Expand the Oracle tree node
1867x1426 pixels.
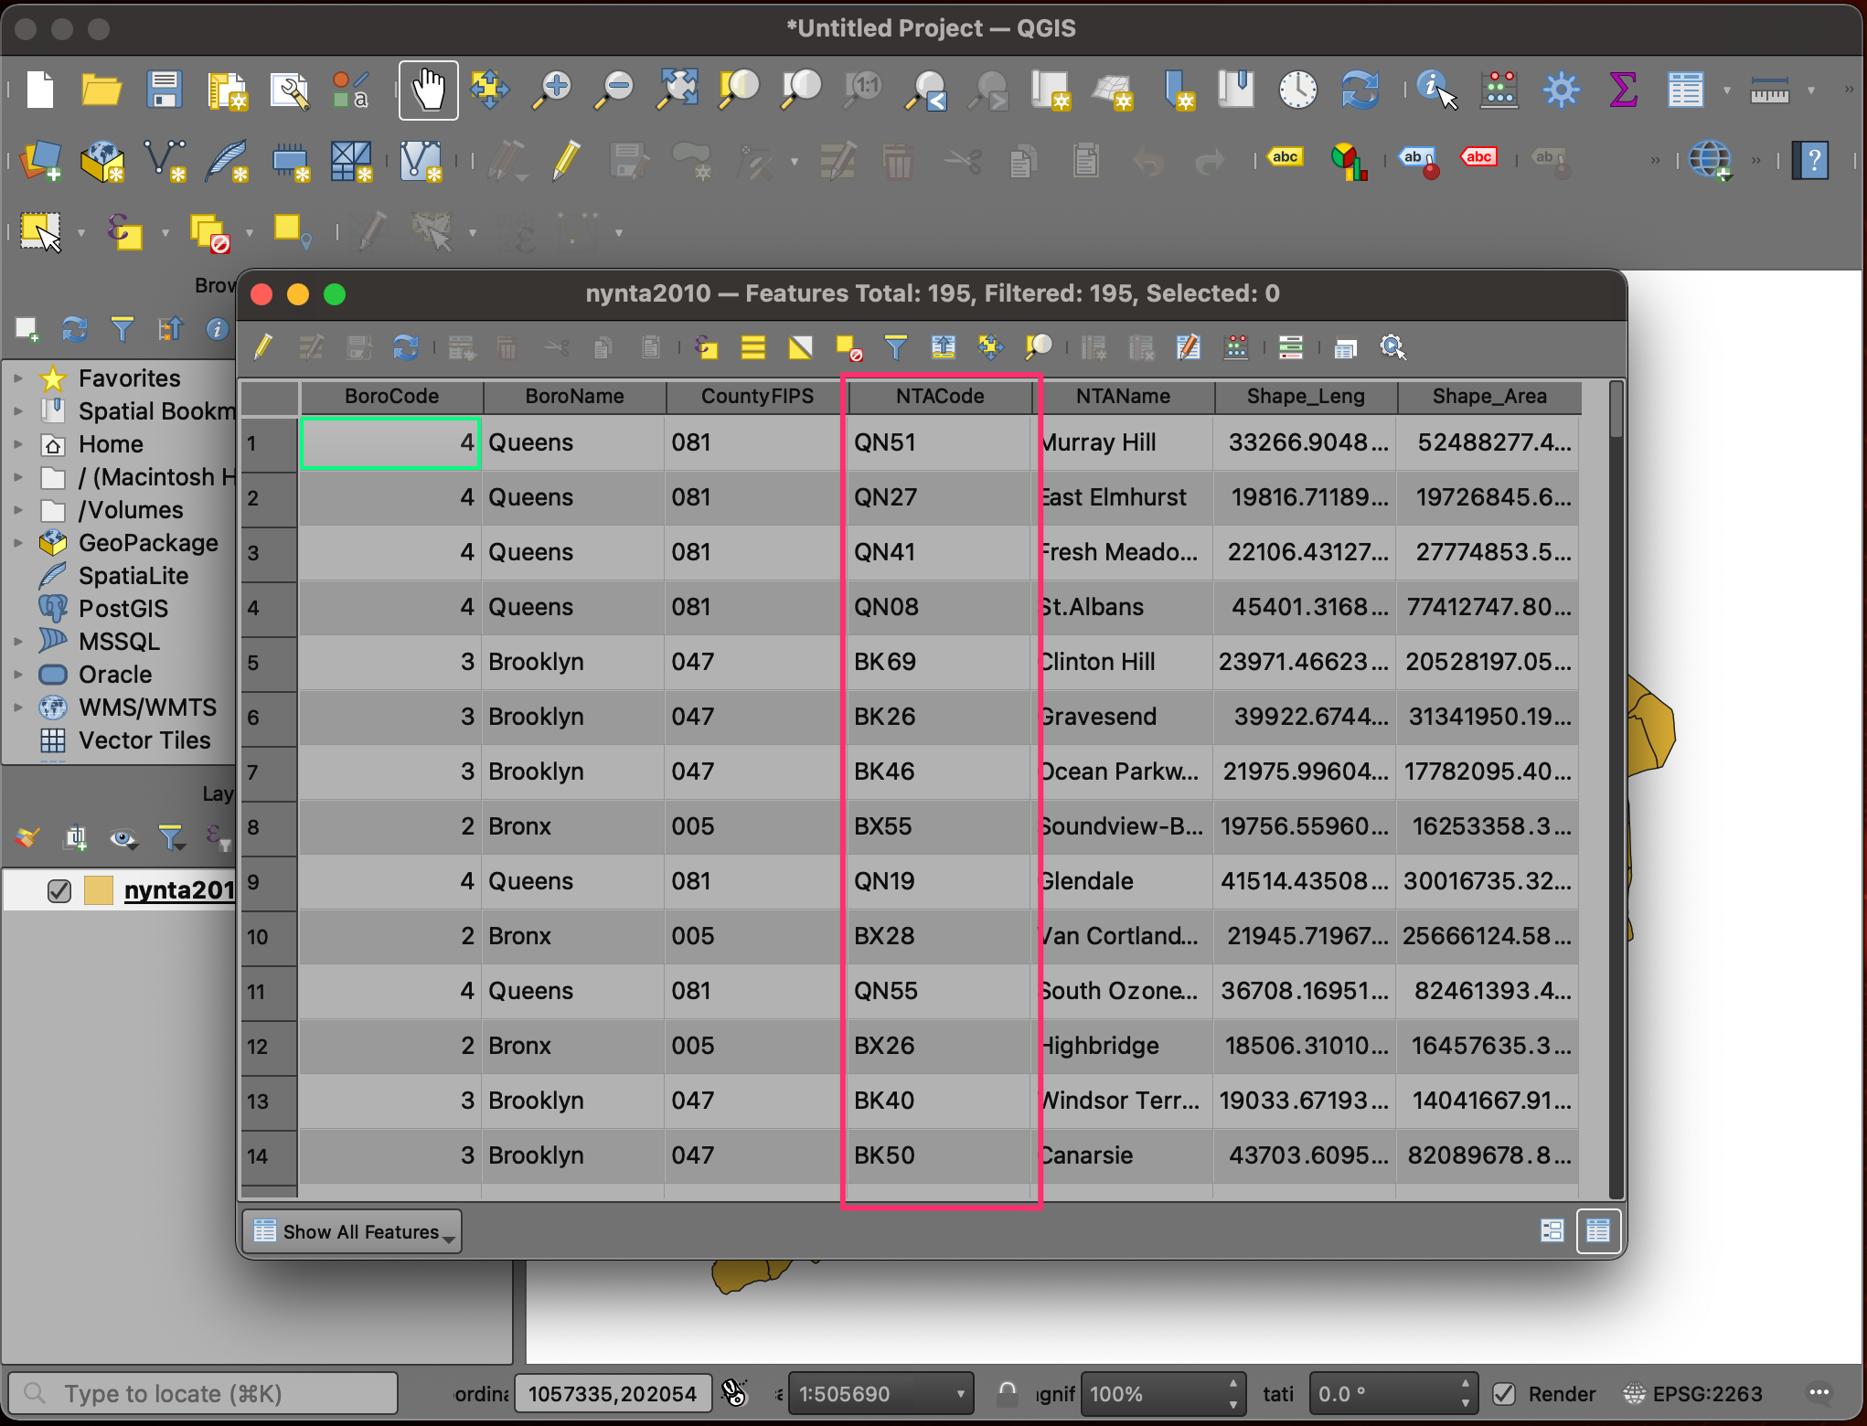click(18, 674)
